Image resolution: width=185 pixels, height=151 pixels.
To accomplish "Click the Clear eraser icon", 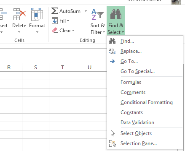I will click(x=55, y=30).
